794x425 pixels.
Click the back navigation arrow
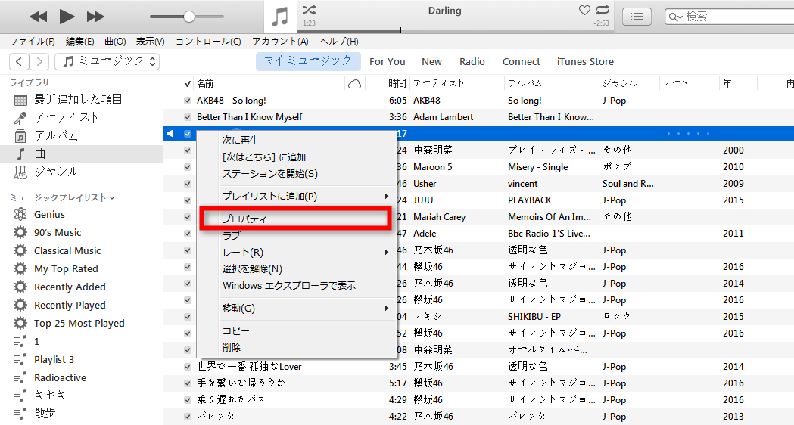tap(19, 62)
